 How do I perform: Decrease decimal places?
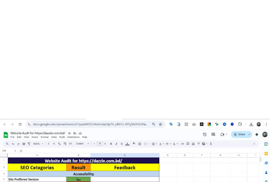click(x=59, y=144)
